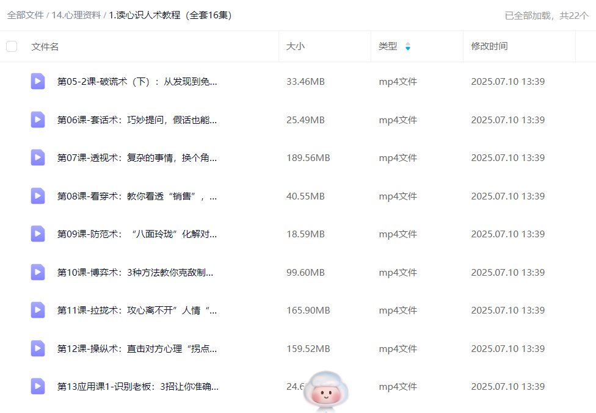Click video icon of 第10课-博弈术 file
Image resolution: width=596 pixels, height=413 pixels.
tap(38, 272)
